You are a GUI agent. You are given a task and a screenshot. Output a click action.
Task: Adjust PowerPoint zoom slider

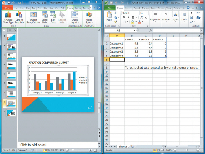coord(73,150)
